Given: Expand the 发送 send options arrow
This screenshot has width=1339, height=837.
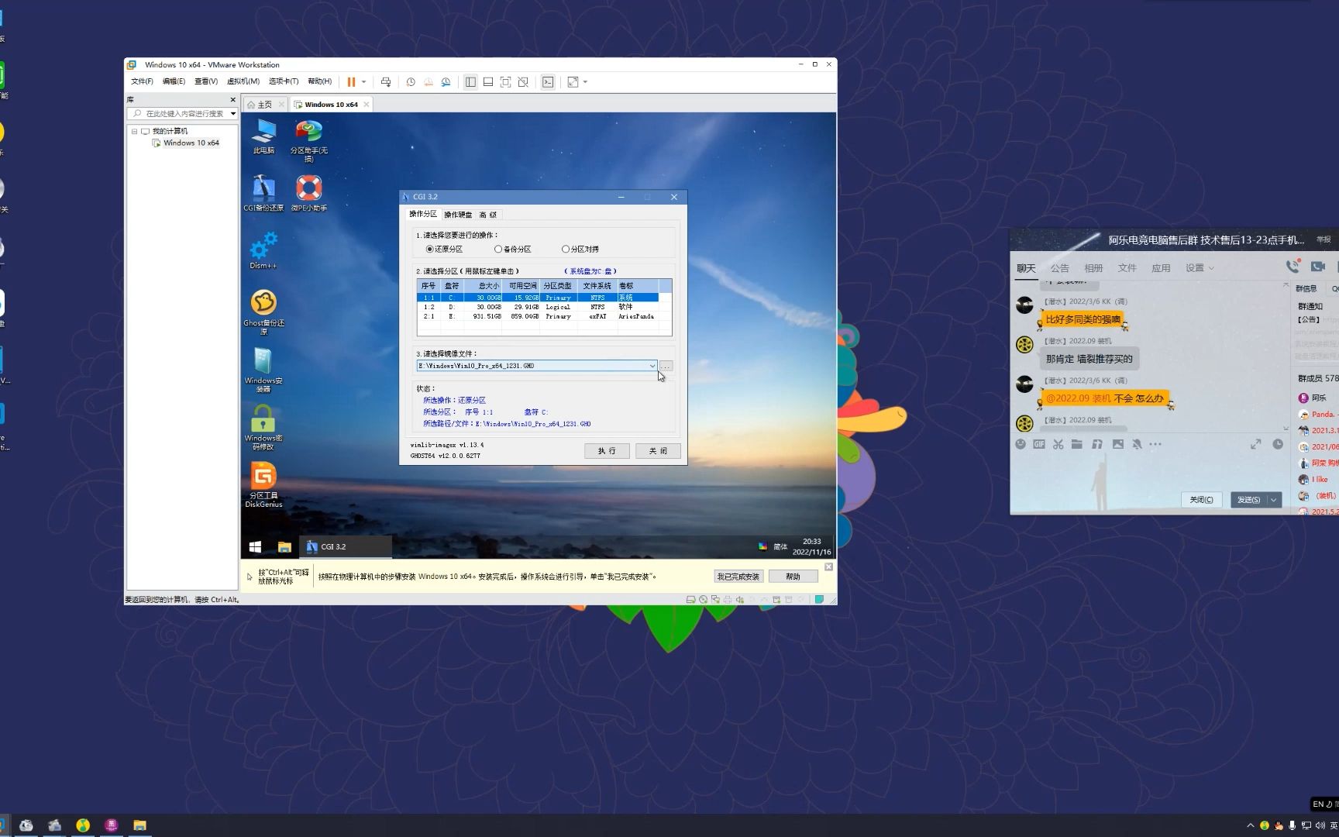Looking at the screenshot, I should coord(1273,500).
